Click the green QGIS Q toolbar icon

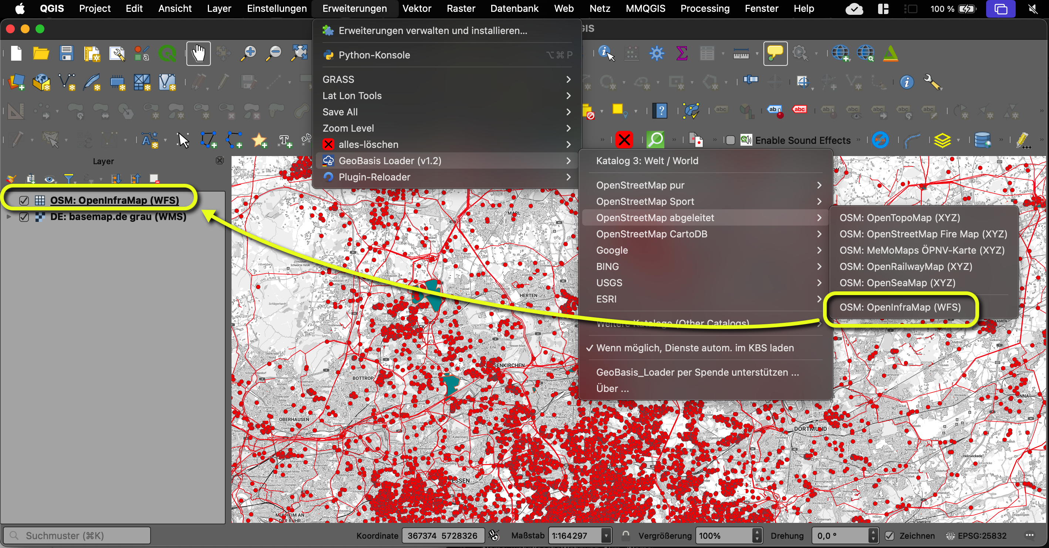pos(167,53)
